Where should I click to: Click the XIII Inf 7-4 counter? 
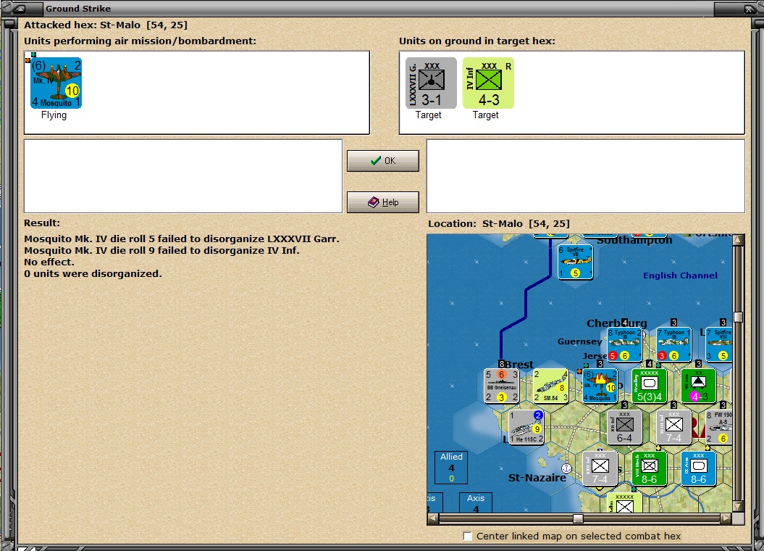point(674,427)
